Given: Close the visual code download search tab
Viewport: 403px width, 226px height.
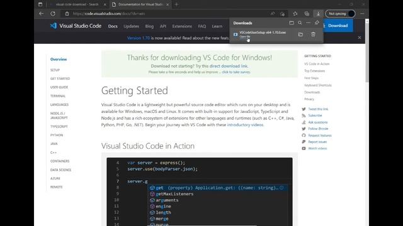Looking at the screenshot, I should tap(105, 4).
